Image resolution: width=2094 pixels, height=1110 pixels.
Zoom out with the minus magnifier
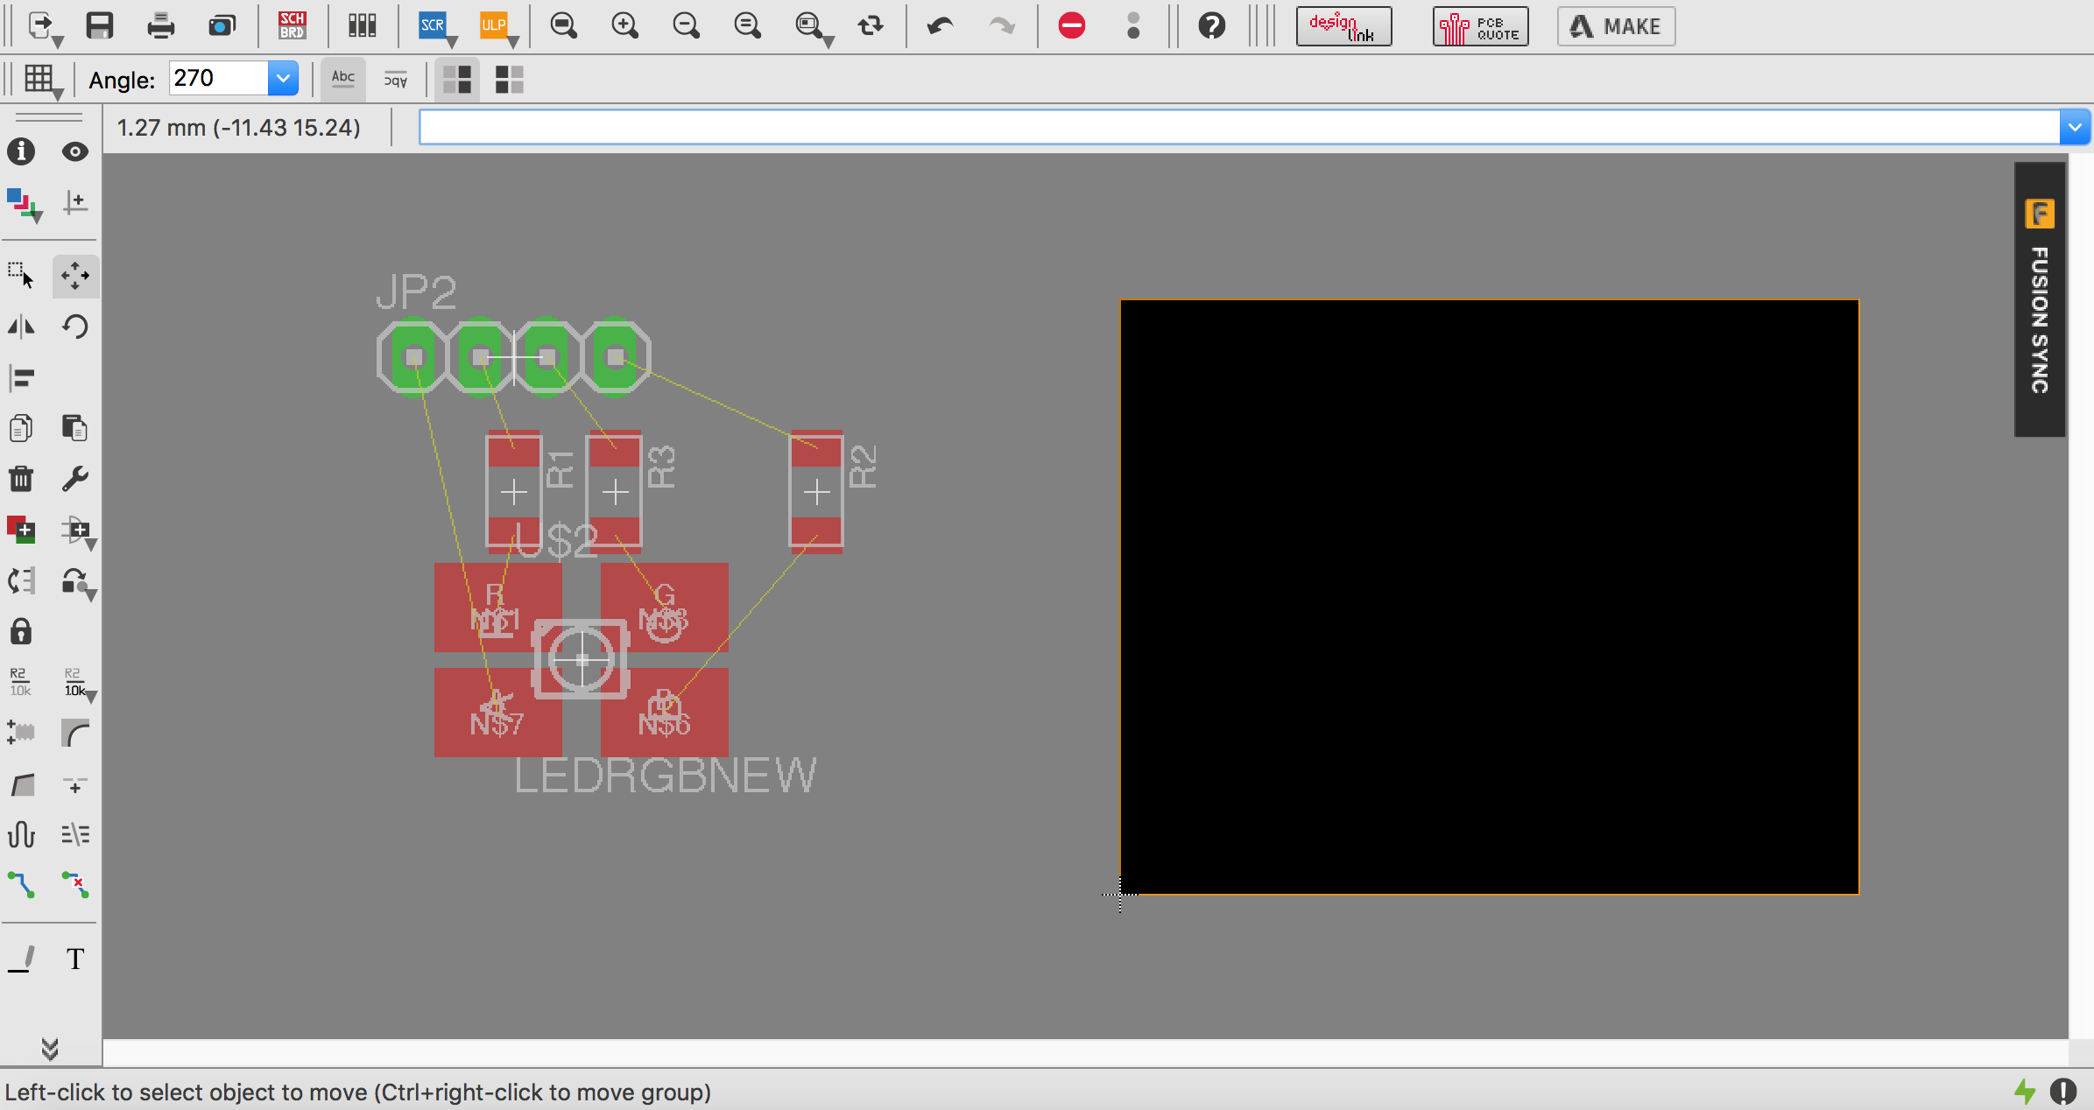click(687, 26)
